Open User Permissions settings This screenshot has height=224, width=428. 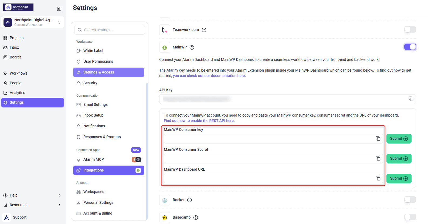point(108,62)
